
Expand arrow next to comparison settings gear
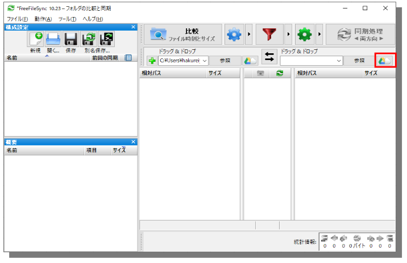248,35
